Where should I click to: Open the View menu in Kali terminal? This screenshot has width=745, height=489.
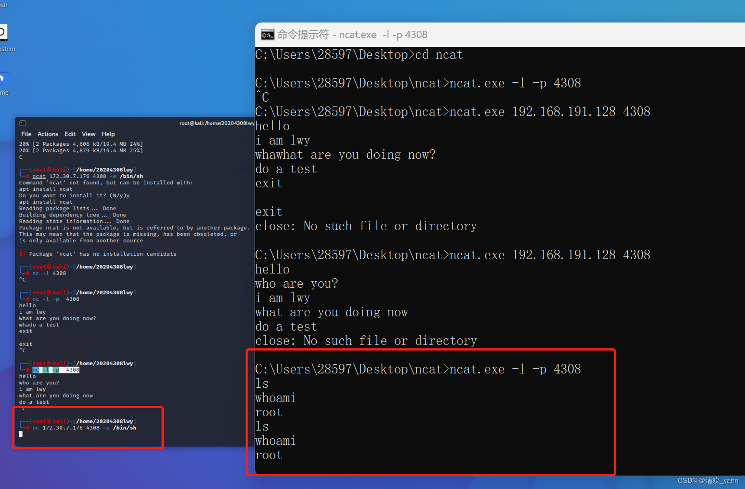pos(88,134)
